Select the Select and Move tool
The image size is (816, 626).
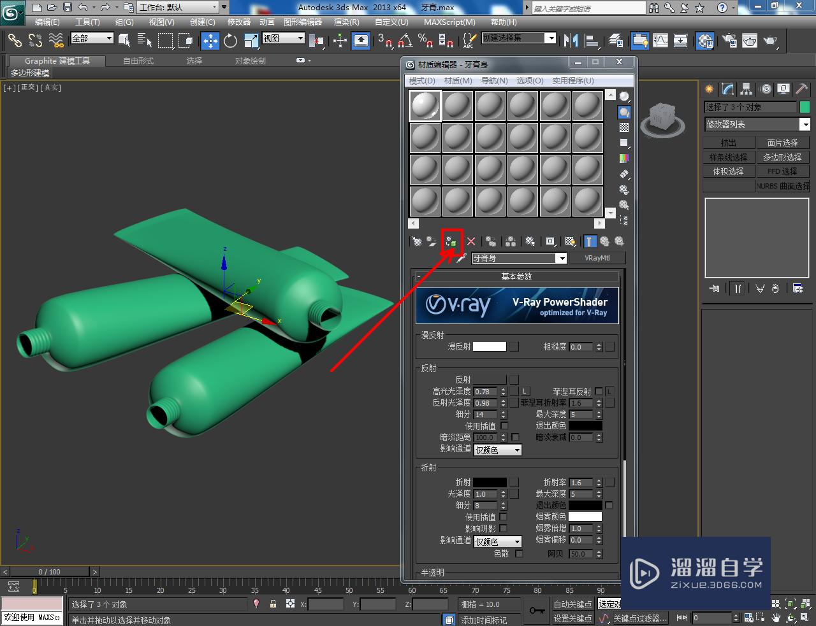tap(210, 41)
